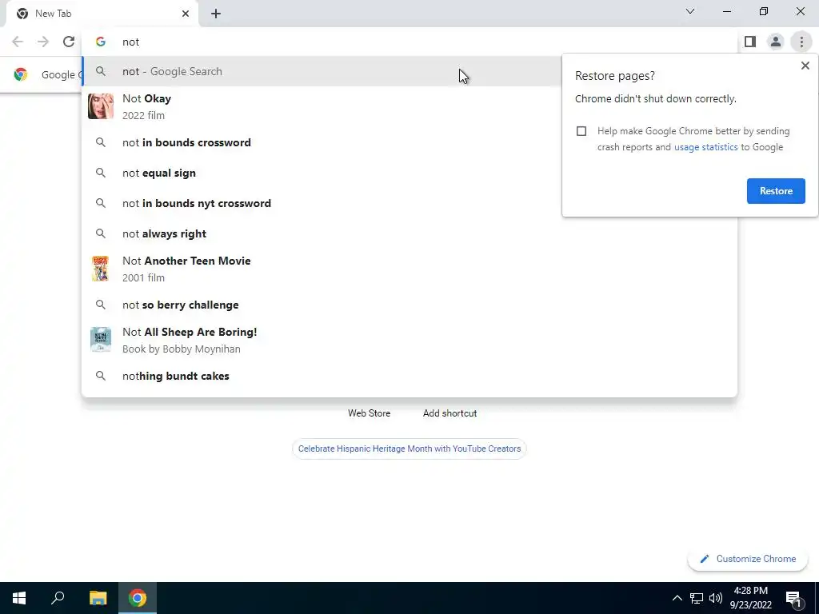Click the Google G icon in address bar

(100, 42)
